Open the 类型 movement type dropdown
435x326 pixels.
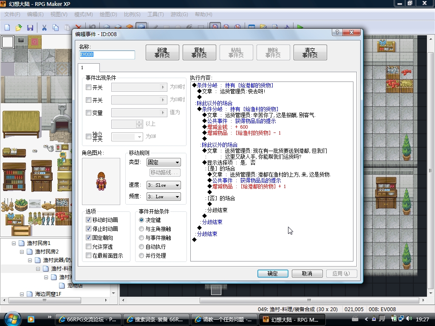pos(164,162)
